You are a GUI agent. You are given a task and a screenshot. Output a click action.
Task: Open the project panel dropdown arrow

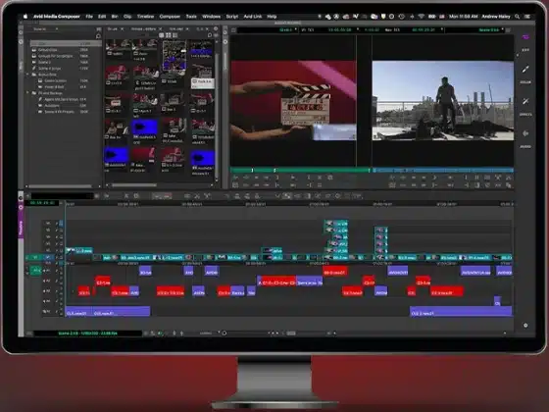57,29
